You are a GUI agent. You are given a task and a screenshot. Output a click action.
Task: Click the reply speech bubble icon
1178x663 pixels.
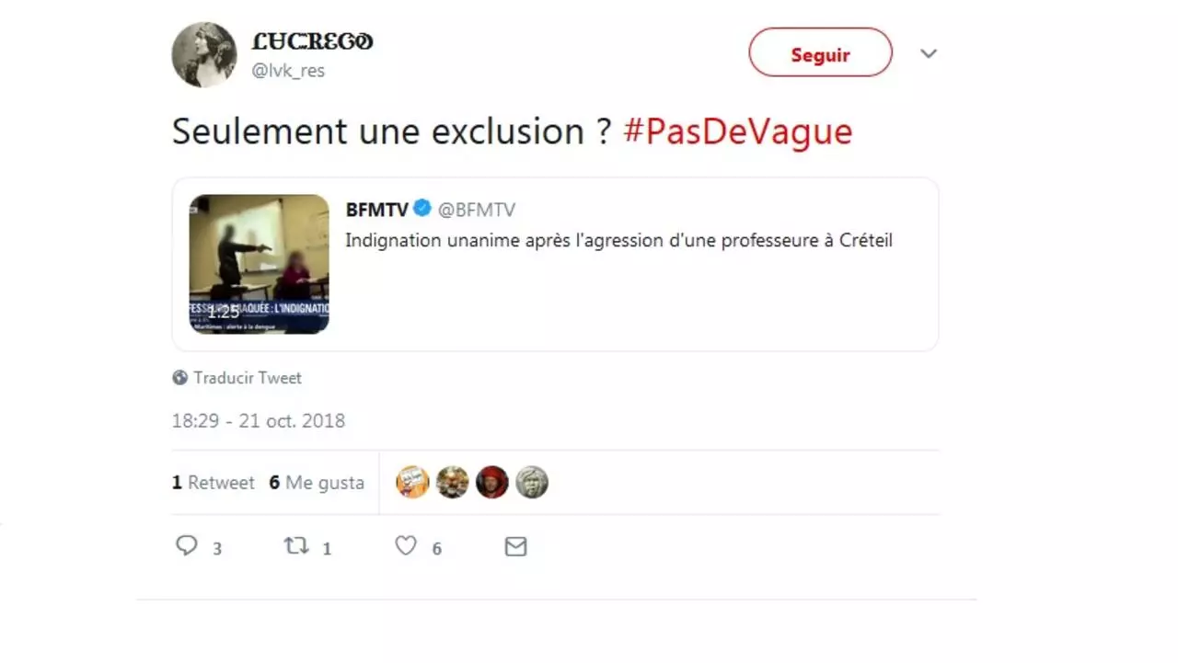click(187, 546)
